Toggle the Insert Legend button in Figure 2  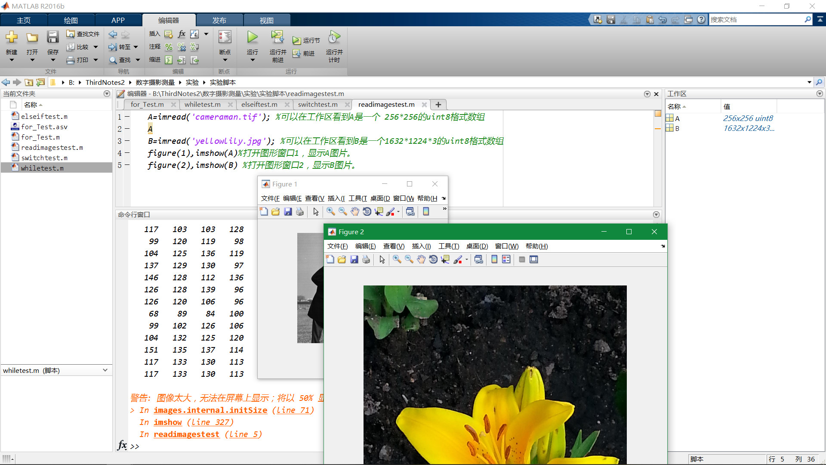click(x=506, y=259)
